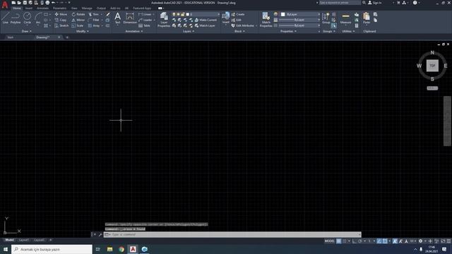Screen dimensions: 452x254
Task: Click Make Current layer button
Action: [206, 20]
